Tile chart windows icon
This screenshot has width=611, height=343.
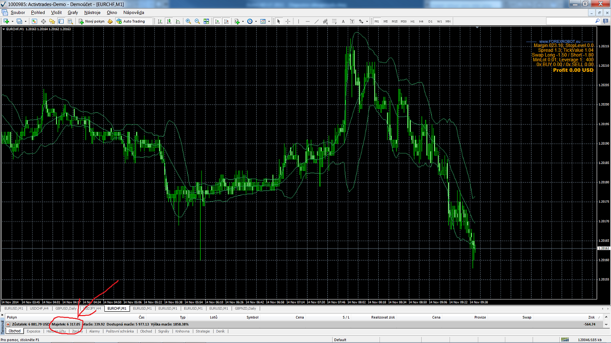coord(206,21)
